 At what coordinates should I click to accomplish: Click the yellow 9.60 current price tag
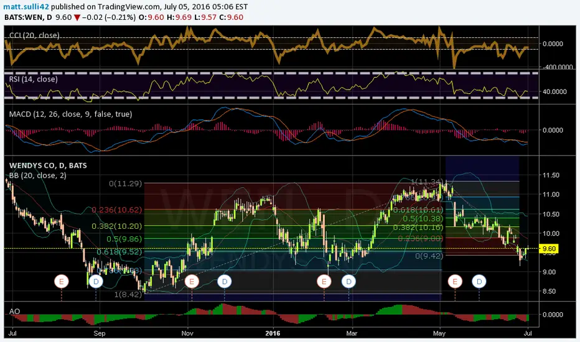548,249
